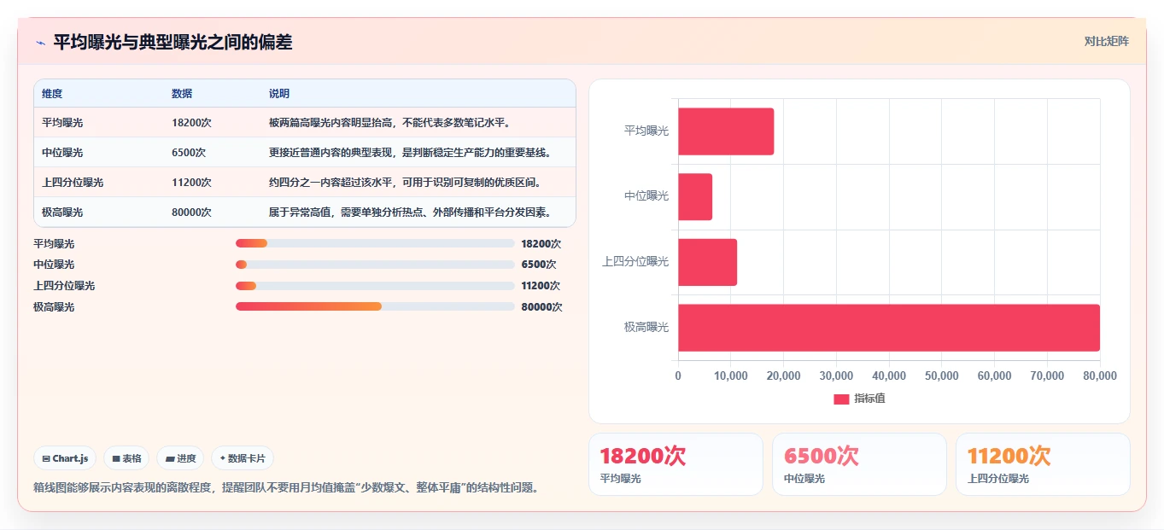The width and height of the screenshot is (1164, 530).
Task: Click the 中位曝光 bar in chart
Action: [x=695, y=196]
